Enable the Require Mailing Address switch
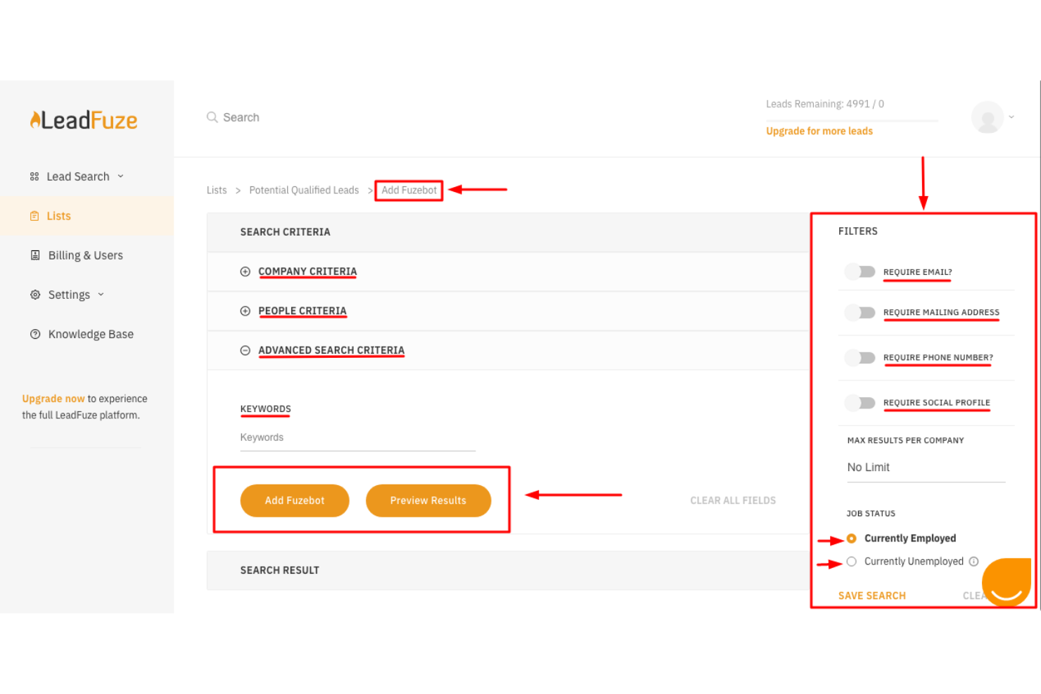This screenshot has height=694, width=1041. tap(860, 312)
